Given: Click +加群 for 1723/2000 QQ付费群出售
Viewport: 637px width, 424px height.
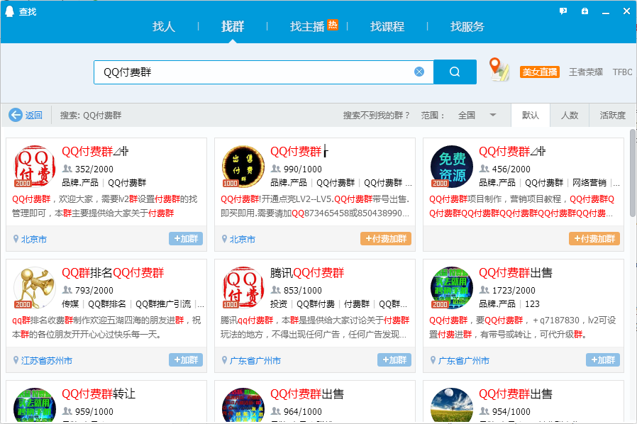Looking at the screenshot, I should (603, 359).
